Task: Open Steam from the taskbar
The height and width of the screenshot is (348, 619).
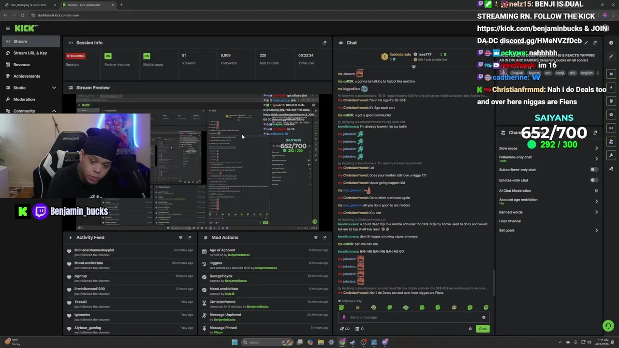Action: coord(353,342)
